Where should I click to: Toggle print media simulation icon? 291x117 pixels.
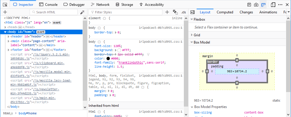point(175,12)
